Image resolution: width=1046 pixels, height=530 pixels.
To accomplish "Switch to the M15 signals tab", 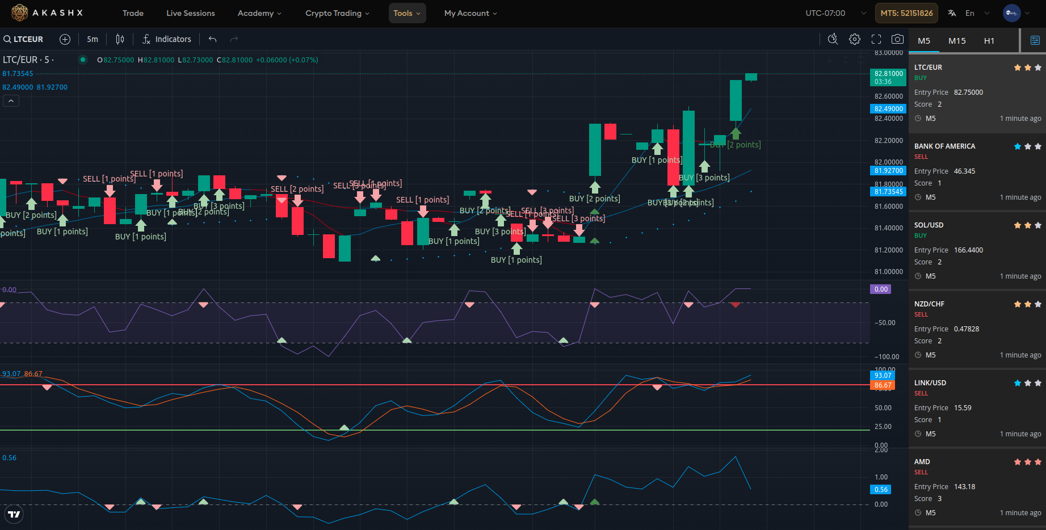I will (x=957, y=41).
